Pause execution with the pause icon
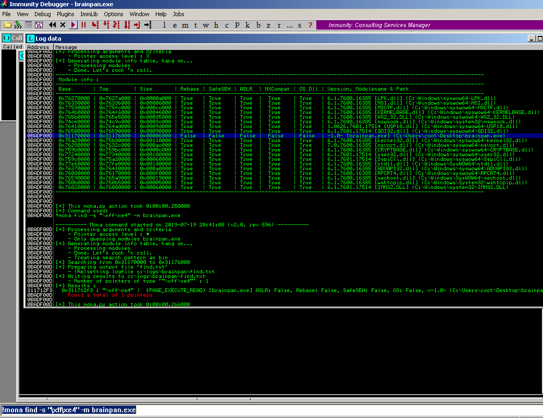 [83, 25]
